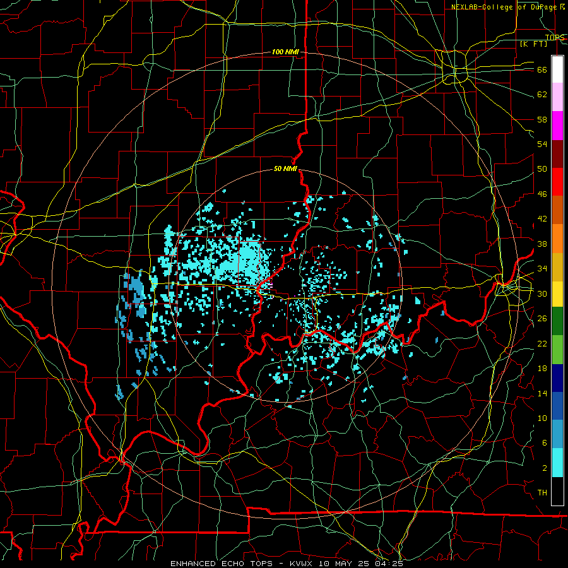Click the '6' scale label

tap(545, 443)
